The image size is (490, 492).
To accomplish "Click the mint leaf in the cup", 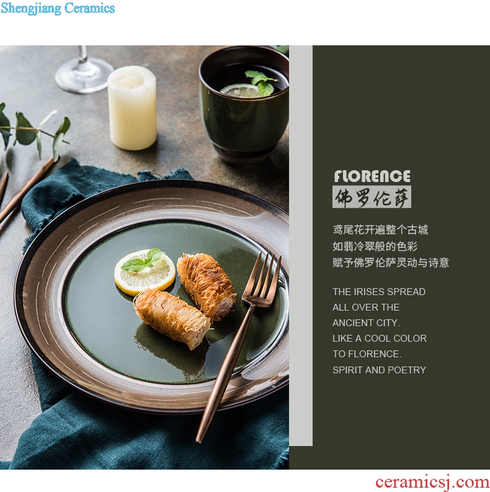I will click(x=261, y=82).
